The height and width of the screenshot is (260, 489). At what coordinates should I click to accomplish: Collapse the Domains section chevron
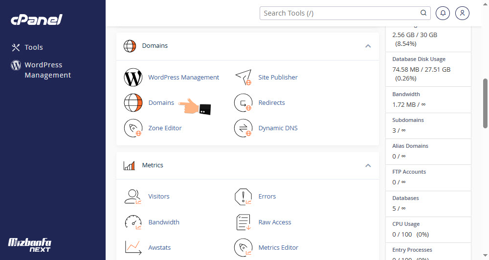pyautogui.click(x=368, y=46)
